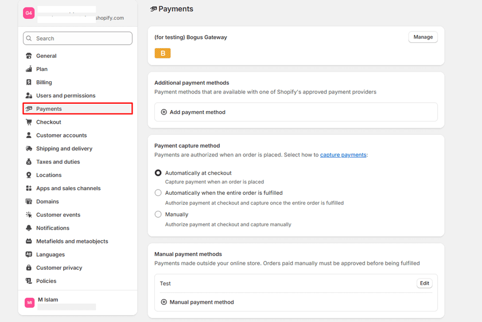Click the plus icon beside Add payment method

click(x=164, y=112)
